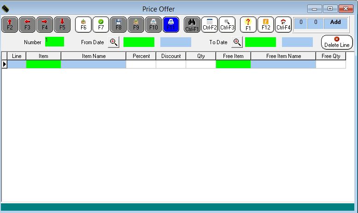
Task: Click the F4 right arrow button
Action: tap(45, 24)
